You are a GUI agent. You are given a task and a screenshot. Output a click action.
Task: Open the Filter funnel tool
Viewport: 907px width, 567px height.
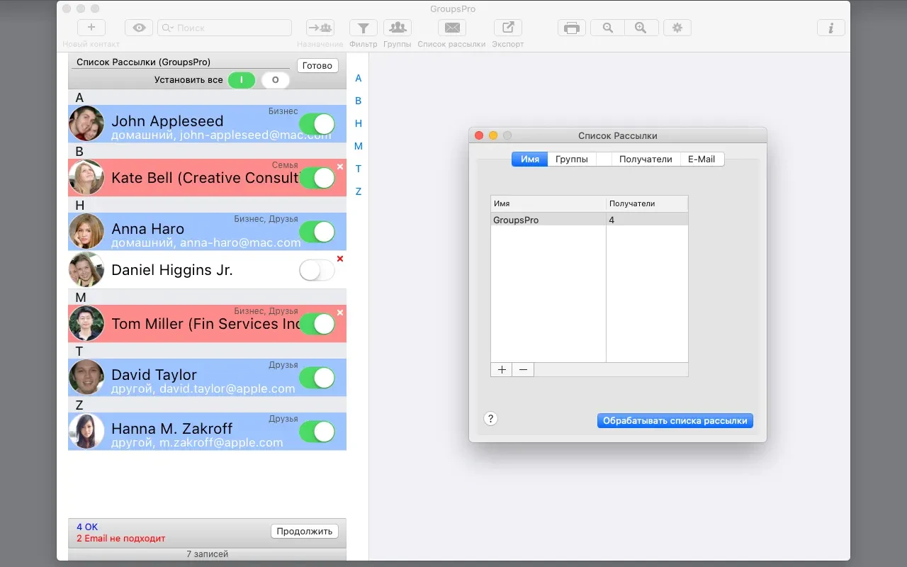tap(363, 28)
